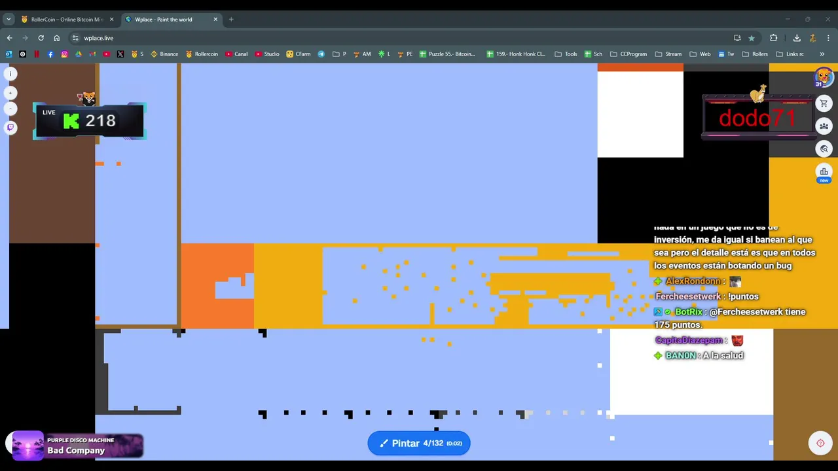838x471 pixels.
Task: Open the Tw bookmark
Action: [726, 54]
